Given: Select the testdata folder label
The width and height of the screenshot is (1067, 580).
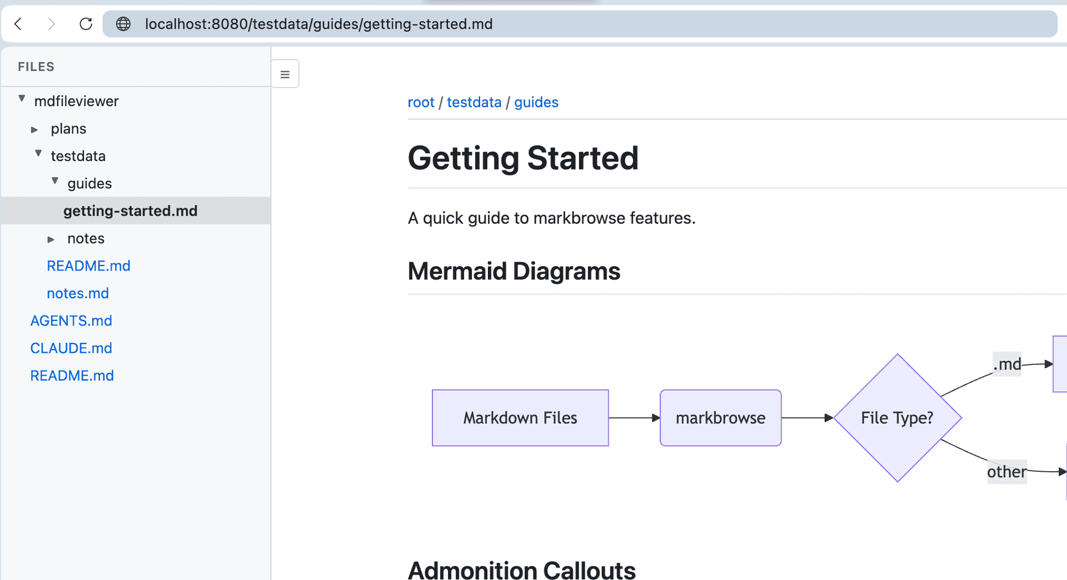Looking at the screenshot, I should pyautogui.click(x=78, y=156).
